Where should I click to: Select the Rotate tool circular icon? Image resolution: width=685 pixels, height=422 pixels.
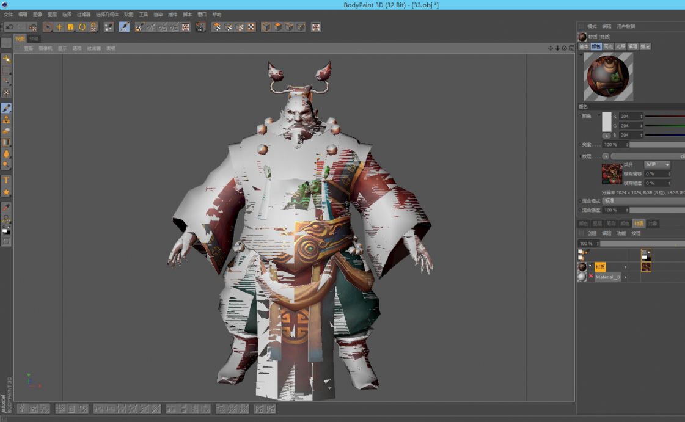(82, 27)
